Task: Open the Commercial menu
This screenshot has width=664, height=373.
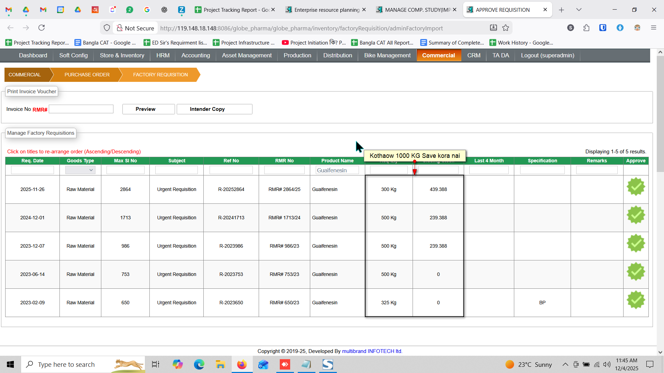Action: [439, 55]
